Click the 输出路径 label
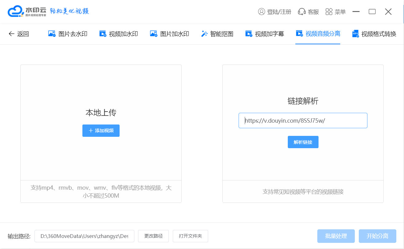 pos(19,236)
